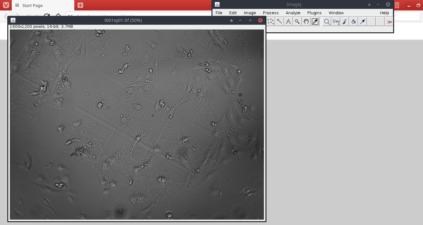The height and width of the screenshot is (225, 423).
Task: Open the point tool options dropdown triangle
Action: click(x=273, y=24)
